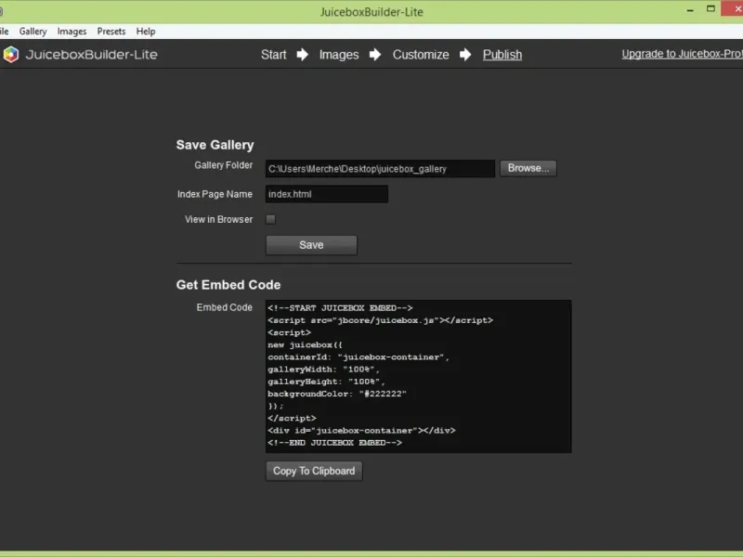Copy embed code to clipboard

(314, 471)
